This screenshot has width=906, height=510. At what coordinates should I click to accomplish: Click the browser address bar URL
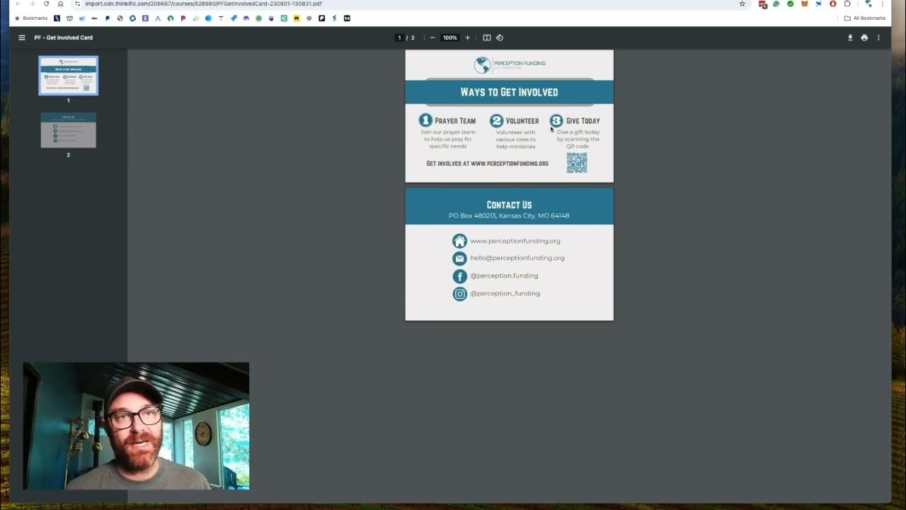pos(204,4)
